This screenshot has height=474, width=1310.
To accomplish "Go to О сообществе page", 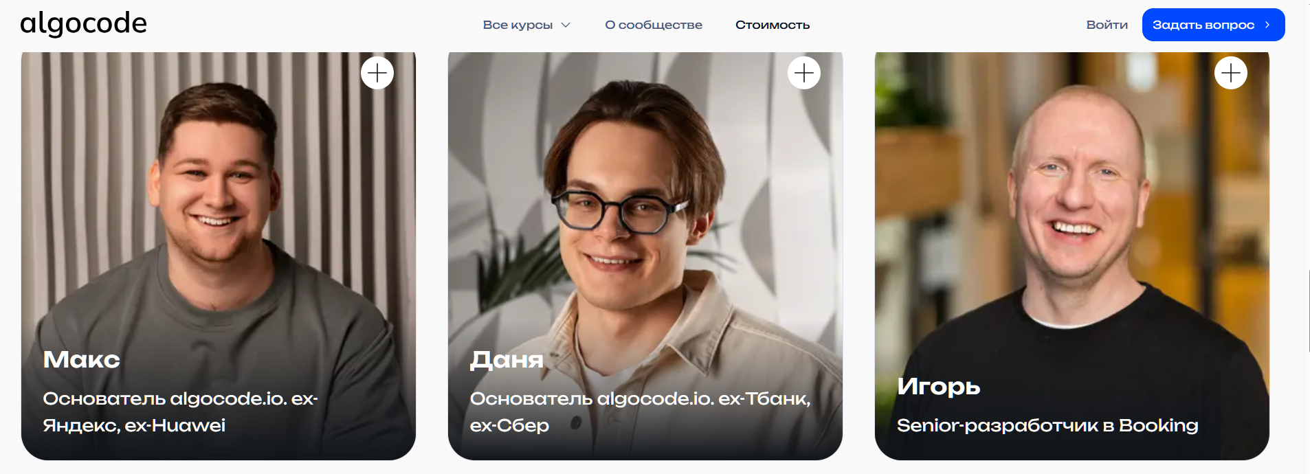I will [654, 25].
